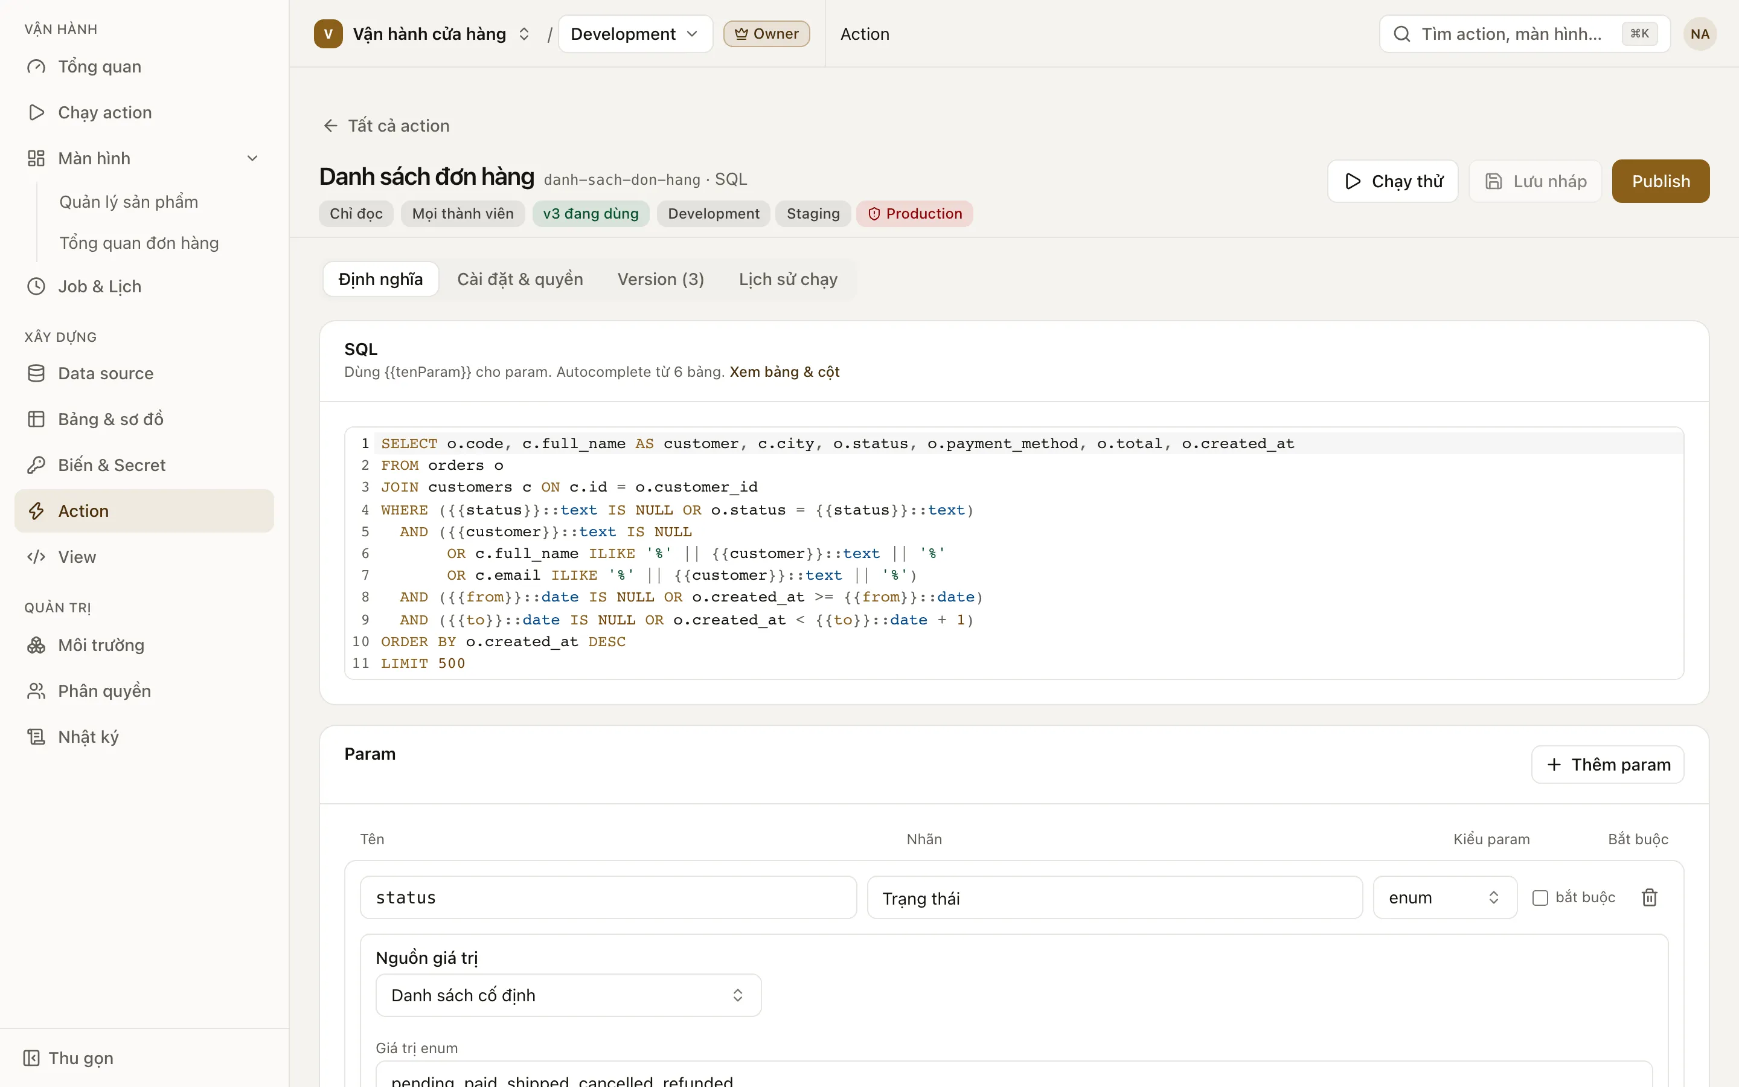
Task: Click the Production environment badge
Action: click(914, 214)
